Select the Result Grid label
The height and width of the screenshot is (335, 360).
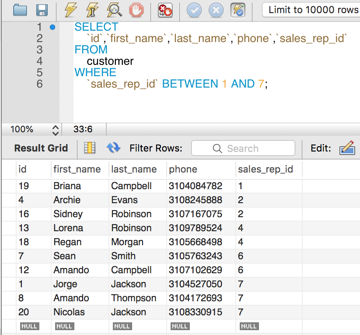pos(41,148)
